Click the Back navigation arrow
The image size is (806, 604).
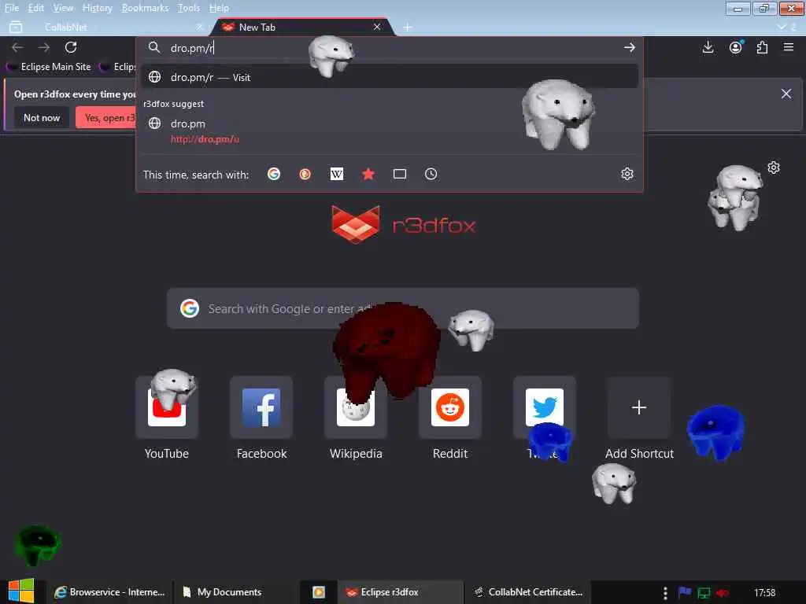(x=17, y=47)
